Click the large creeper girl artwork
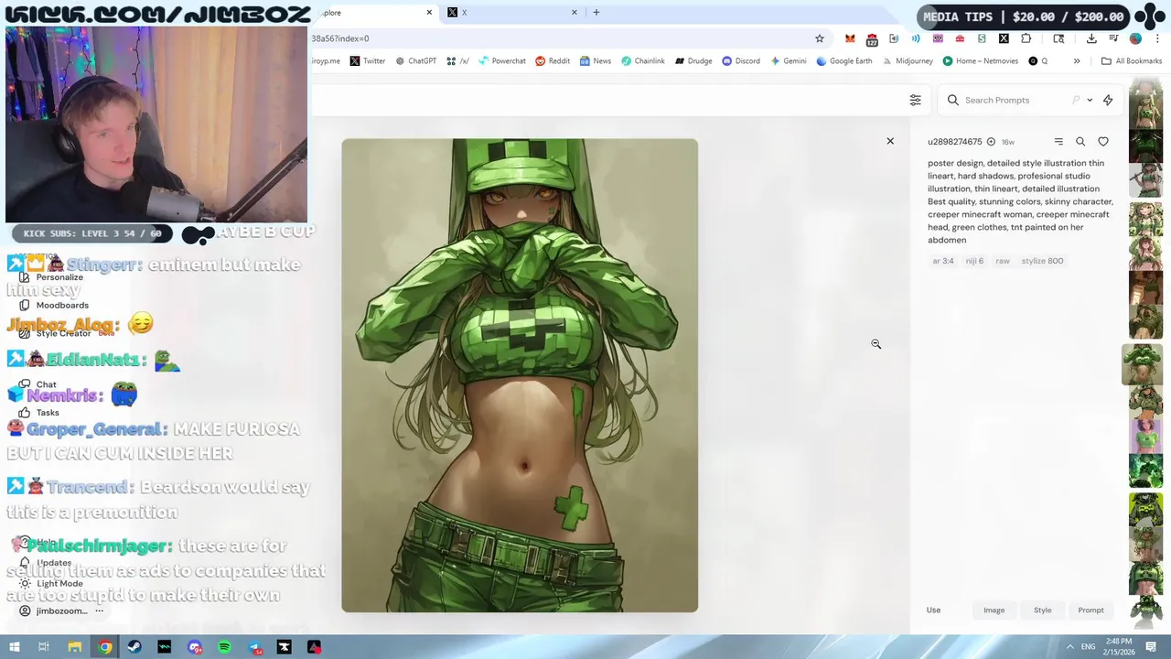 pos(520,375)
